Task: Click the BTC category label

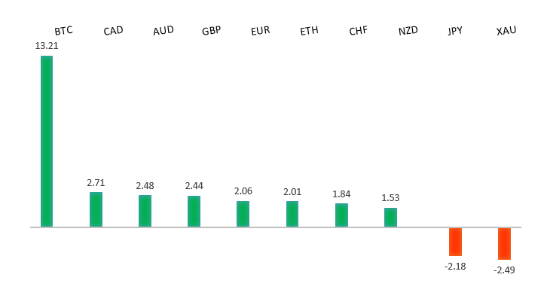Action: pyautogui.click(x=63, y=31)
